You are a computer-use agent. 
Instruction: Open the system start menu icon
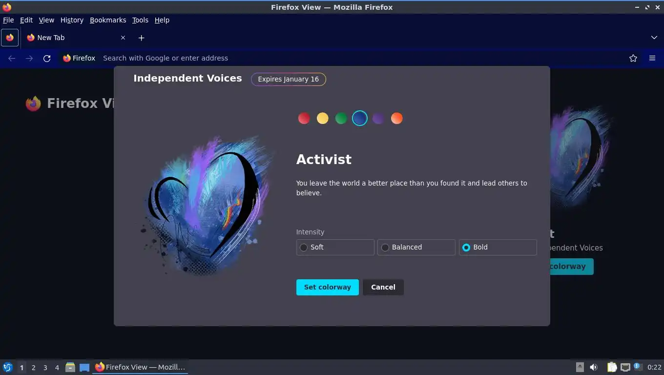click(8, 367)
